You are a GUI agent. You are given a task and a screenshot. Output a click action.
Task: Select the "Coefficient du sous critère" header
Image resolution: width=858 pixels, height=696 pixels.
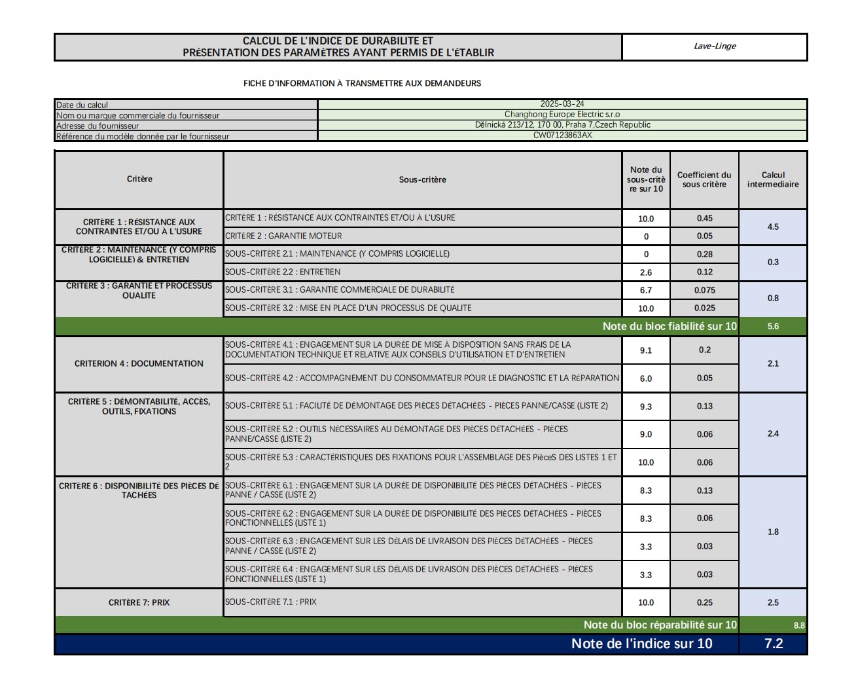(704, 179)
